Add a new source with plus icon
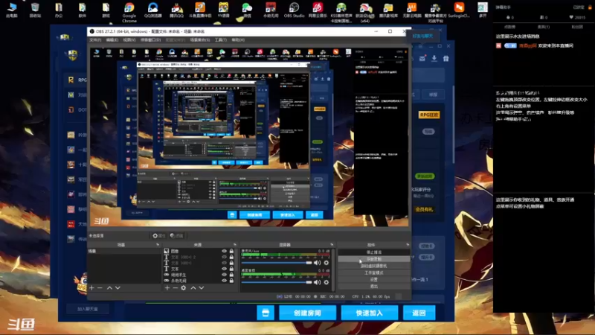Image resolution: width=595 pixels, height=335 pixels. (x=167, y=288)
